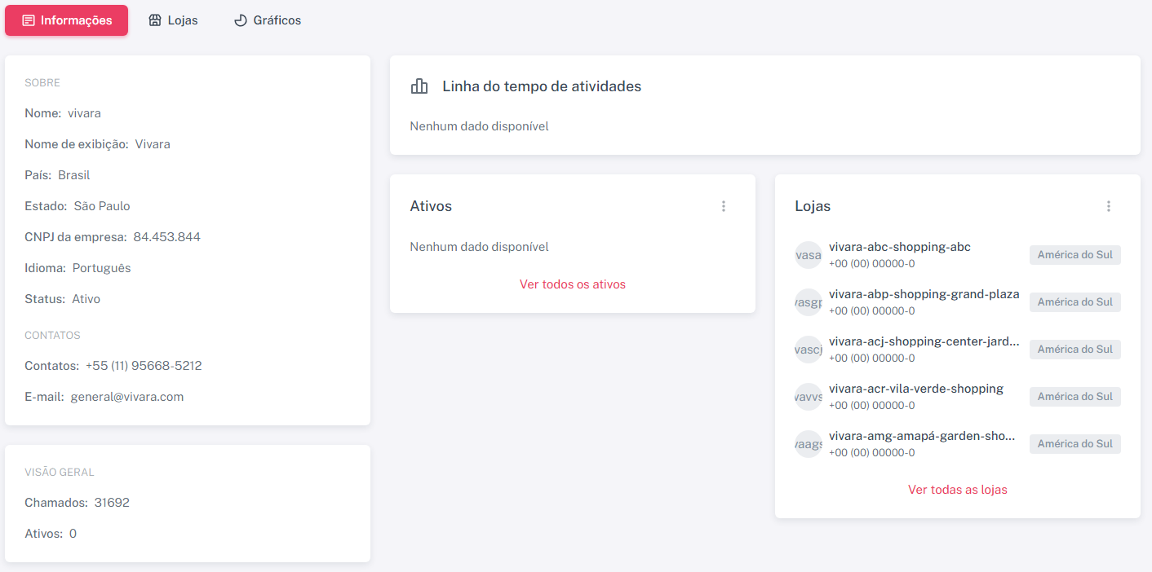Image resolution: width=1152 pixels, height=572 pixels.
Task: Click the email general@vivara.com
Action: pyautogui.click(x=127, y=397)
